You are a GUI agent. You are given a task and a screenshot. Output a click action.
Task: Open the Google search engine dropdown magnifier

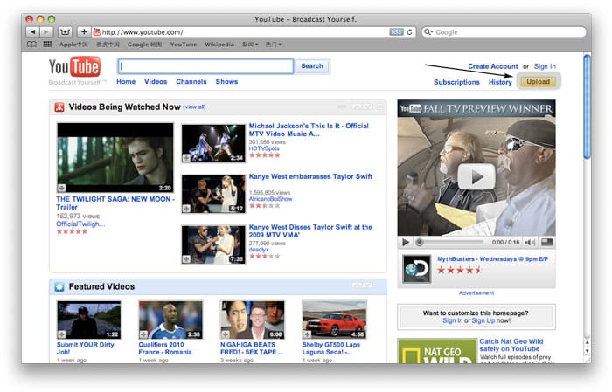click(428, 32)
